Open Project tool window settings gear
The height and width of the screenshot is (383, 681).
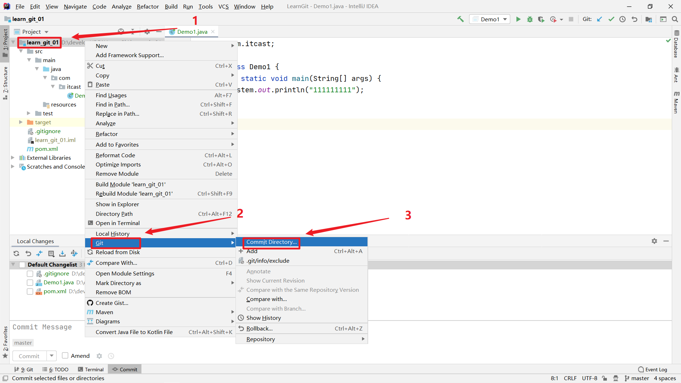tap(147, 32)
